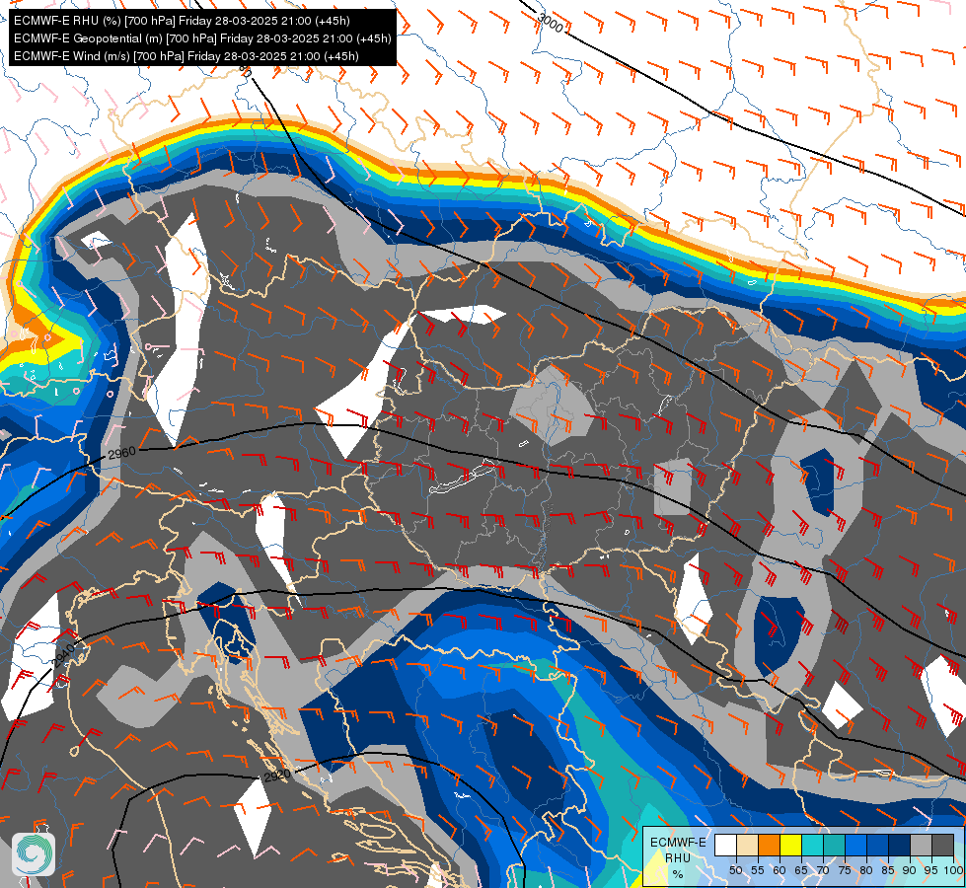Pick the cyan 65-70% legend swatch
Screen dimensions: 966x888
click(x=813, y=845)
